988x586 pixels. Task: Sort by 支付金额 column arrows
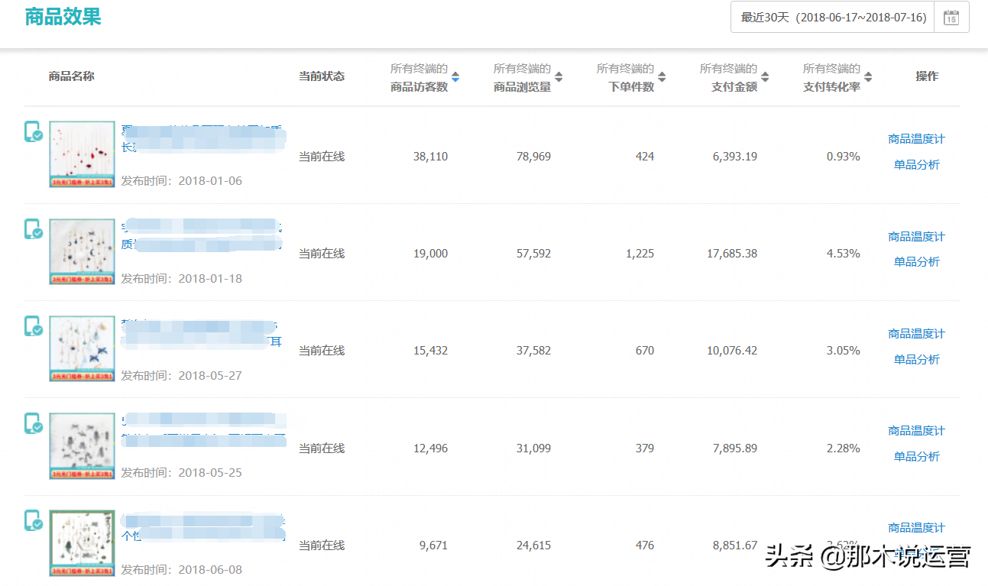765,76
